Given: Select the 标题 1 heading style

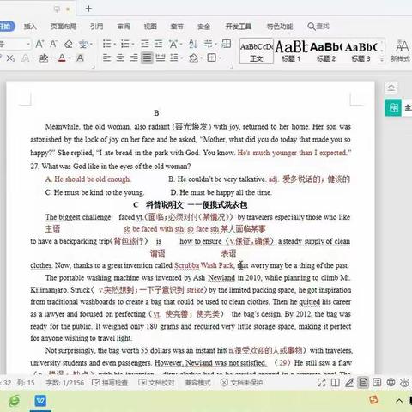Looking at the screenshot, I should click(291, 51).
